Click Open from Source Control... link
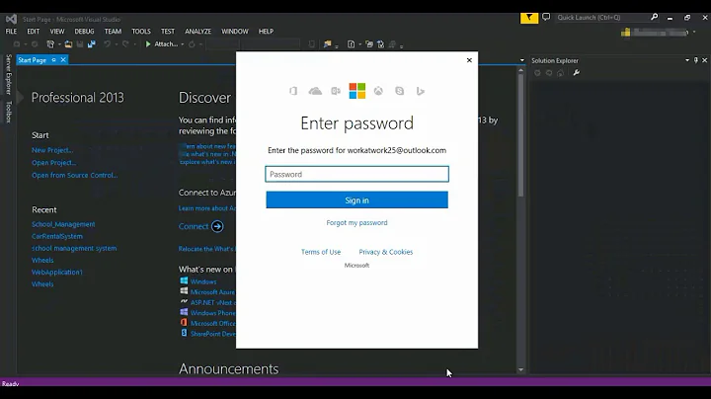The height and width of the screenshot is (399, 711). [75, 175]
